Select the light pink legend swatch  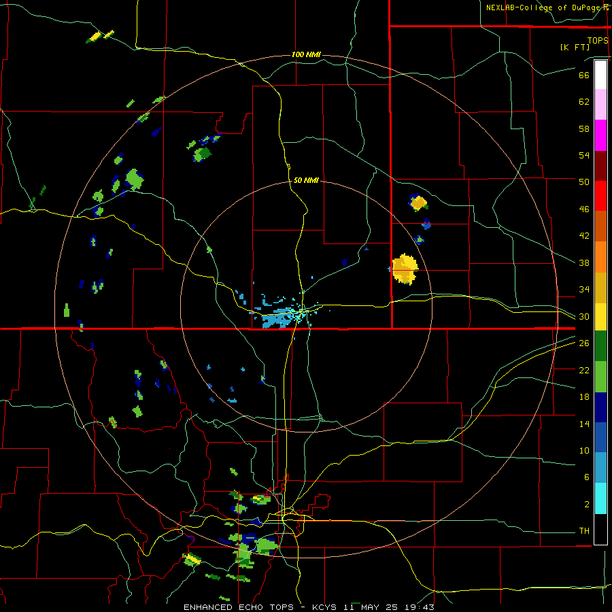click(x=600, y=105)
